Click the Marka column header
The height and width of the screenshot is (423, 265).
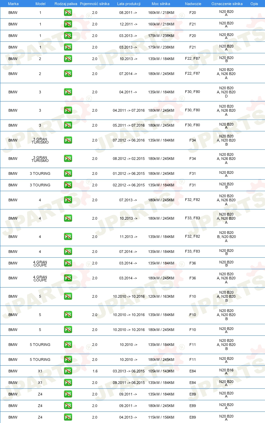click(x=13, y=4)
